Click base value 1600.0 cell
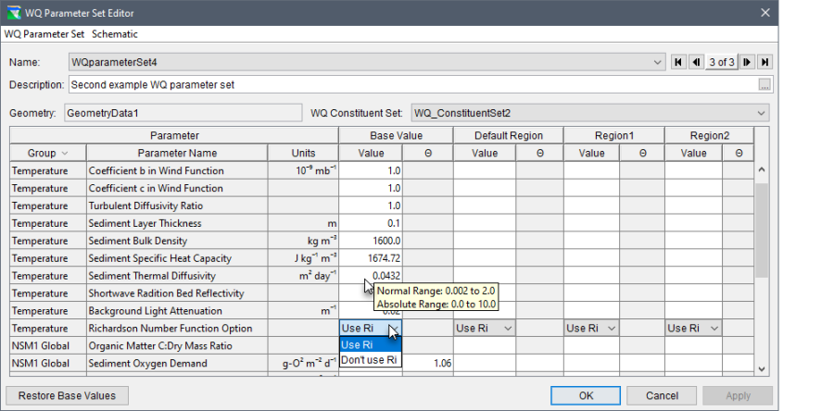This screenshot has width=834, height=411. pyautogui.click(x=371, y=241)
